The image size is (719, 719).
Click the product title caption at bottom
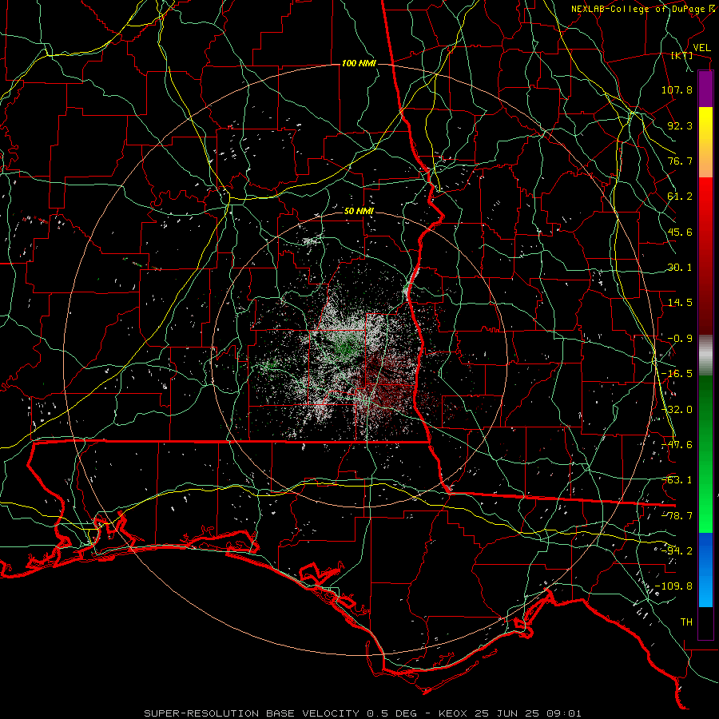click(363, 713)
